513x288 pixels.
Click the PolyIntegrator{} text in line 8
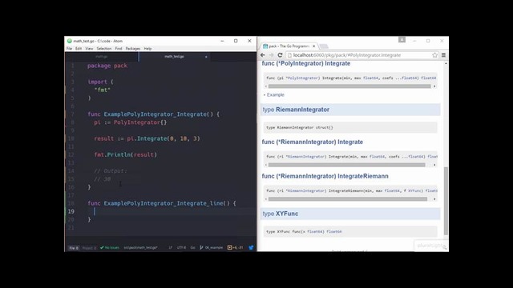pyautogui.click(x=140, y=122)
